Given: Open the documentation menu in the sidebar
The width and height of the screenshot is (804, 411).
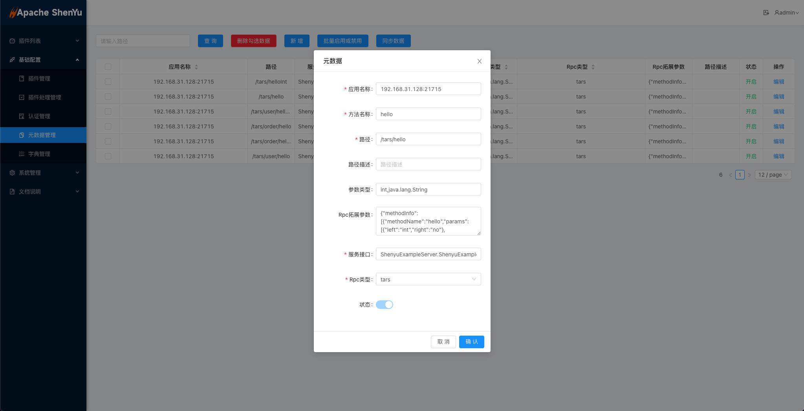Looking at the screenshot, I should (x=43, y=192).
